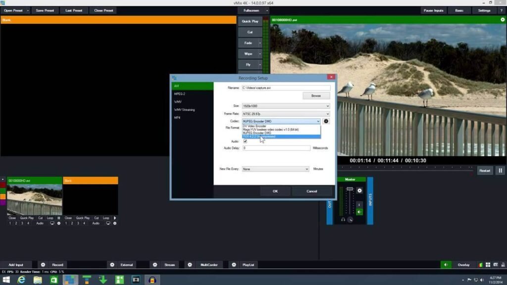This screenshot has width=507, height=285.
Task: Open Internet Explorer from taskbar
Action: point(21,280)
